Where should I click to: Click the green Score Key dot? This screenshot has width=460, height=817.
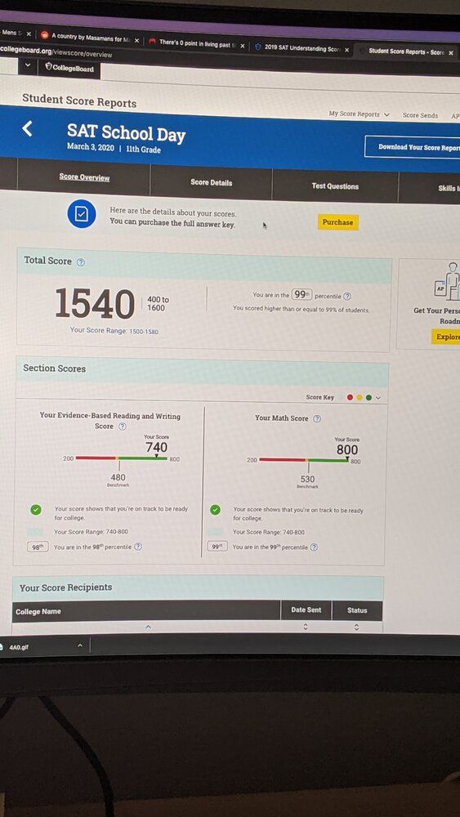coord(368,398)
